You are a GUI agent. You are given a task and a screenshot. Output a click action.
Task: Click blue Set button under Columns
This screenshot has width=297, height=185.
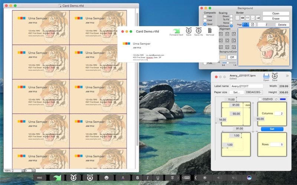tap(272, 129)
